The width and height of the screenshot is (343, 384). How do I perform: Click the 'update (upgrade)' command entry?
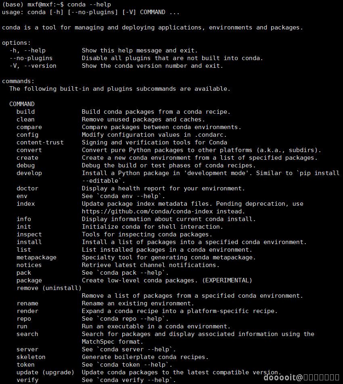click(45, 372)
